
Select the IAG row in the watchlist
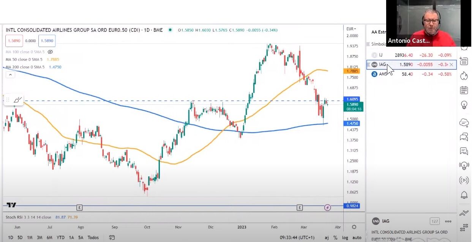(x=411, y=64)
